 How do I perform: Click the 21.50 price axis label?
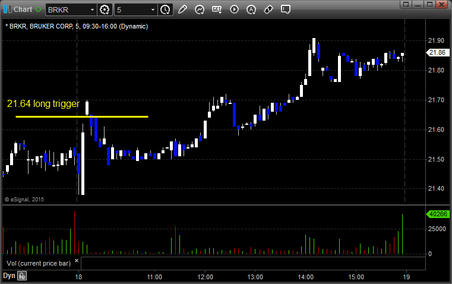436,159
